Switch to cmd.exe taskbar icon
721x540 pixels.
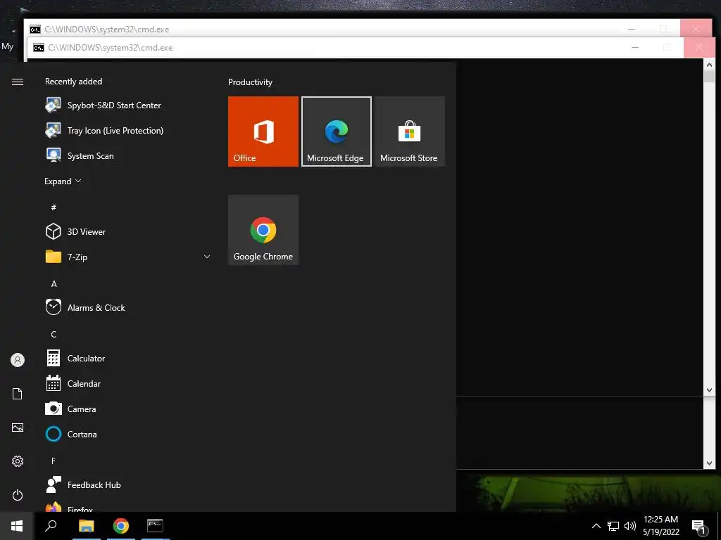[x=155, y=526]
